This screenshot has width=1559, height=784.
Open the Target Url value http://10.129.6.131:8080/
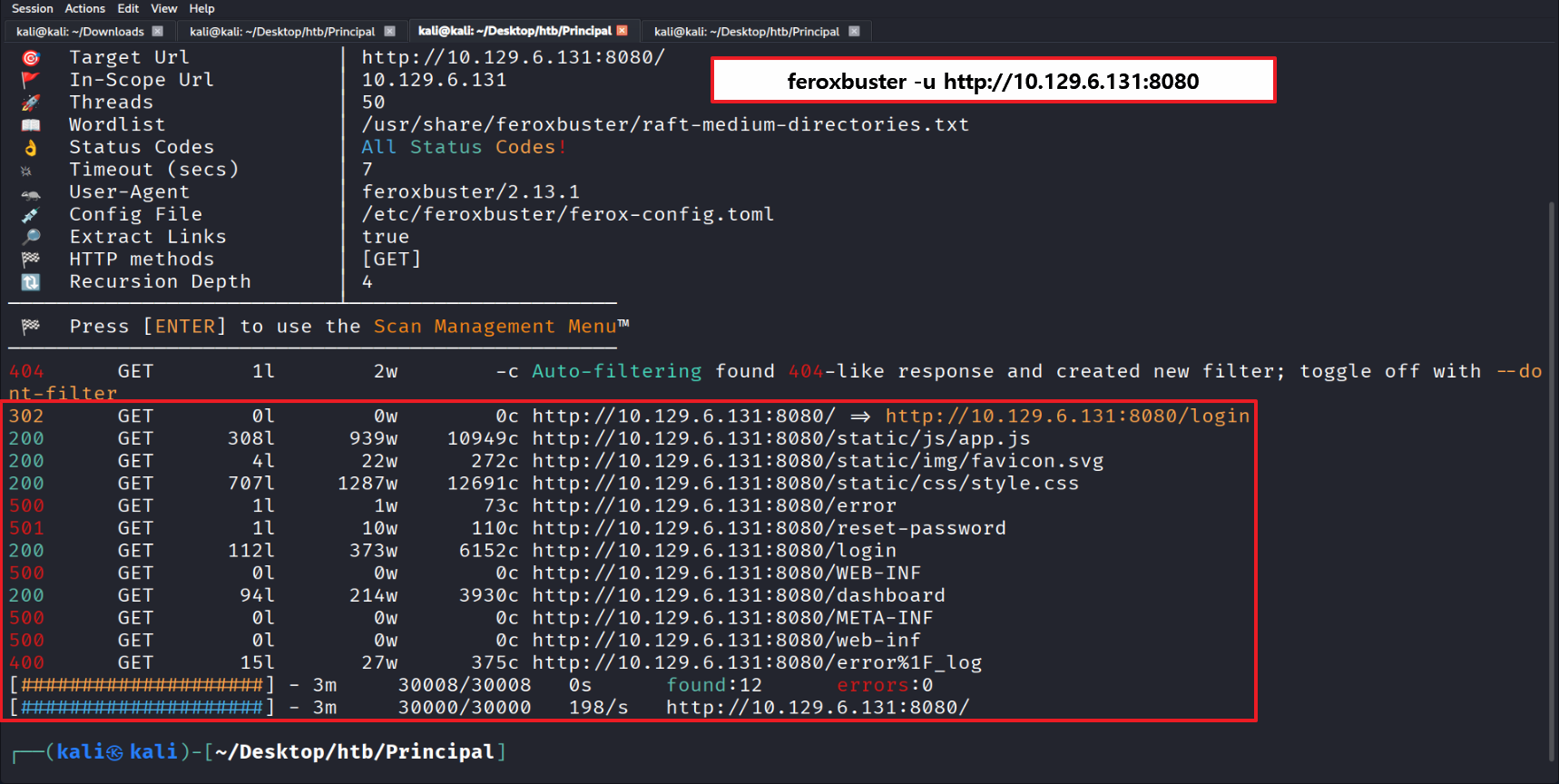(514, 57)
